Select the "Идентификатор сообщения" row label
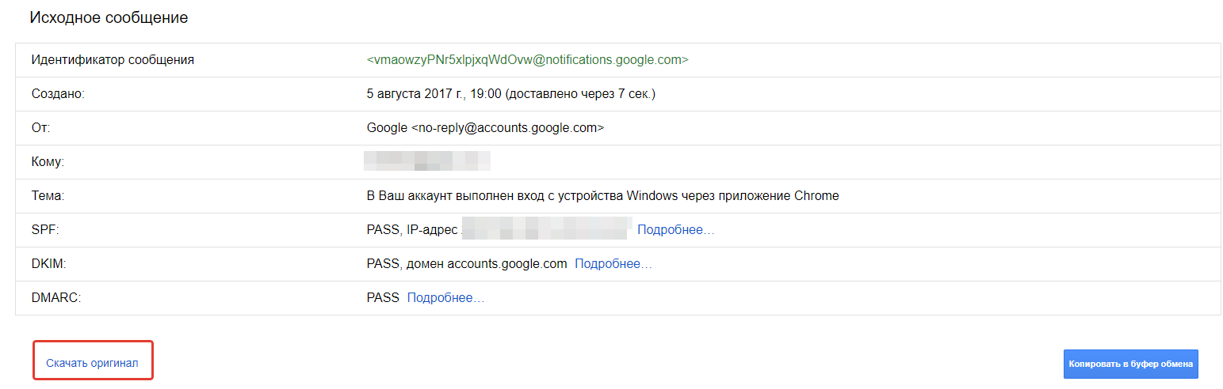Image resolution: width=1223 pixels, height=389 pixels. tap(113, 60)
